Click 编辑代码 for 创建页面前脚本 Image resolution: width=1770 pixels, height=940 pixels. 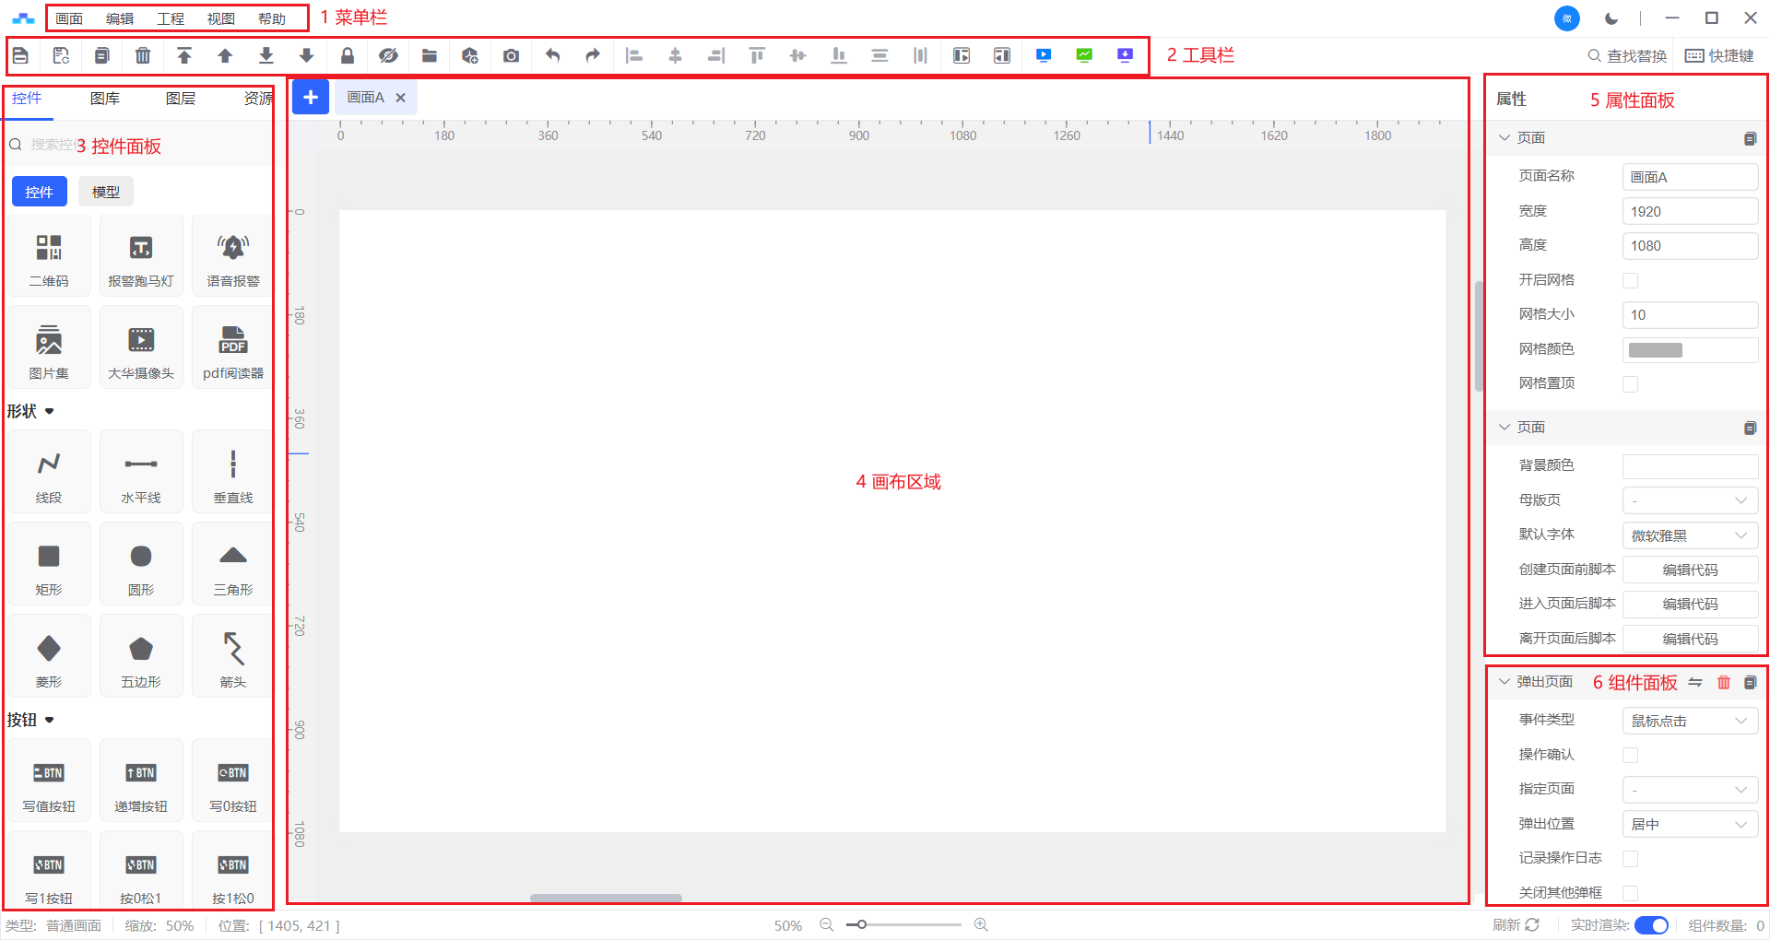point(1689,570)
